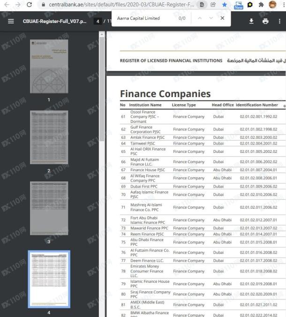Click identification number 02.01.01.021.2011.02
This screenshot has height=317, width=286.
[x=258, y=305]
